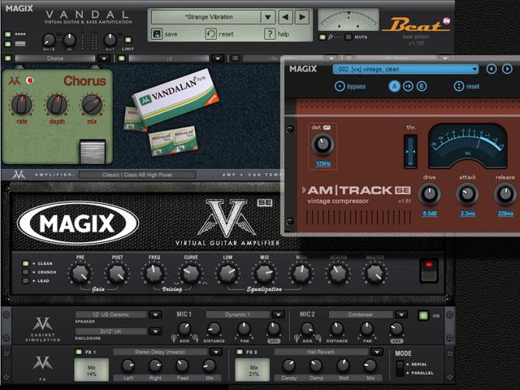Select the B comparison slot in AM Track
520x390 pixels.
click(421, 87)
